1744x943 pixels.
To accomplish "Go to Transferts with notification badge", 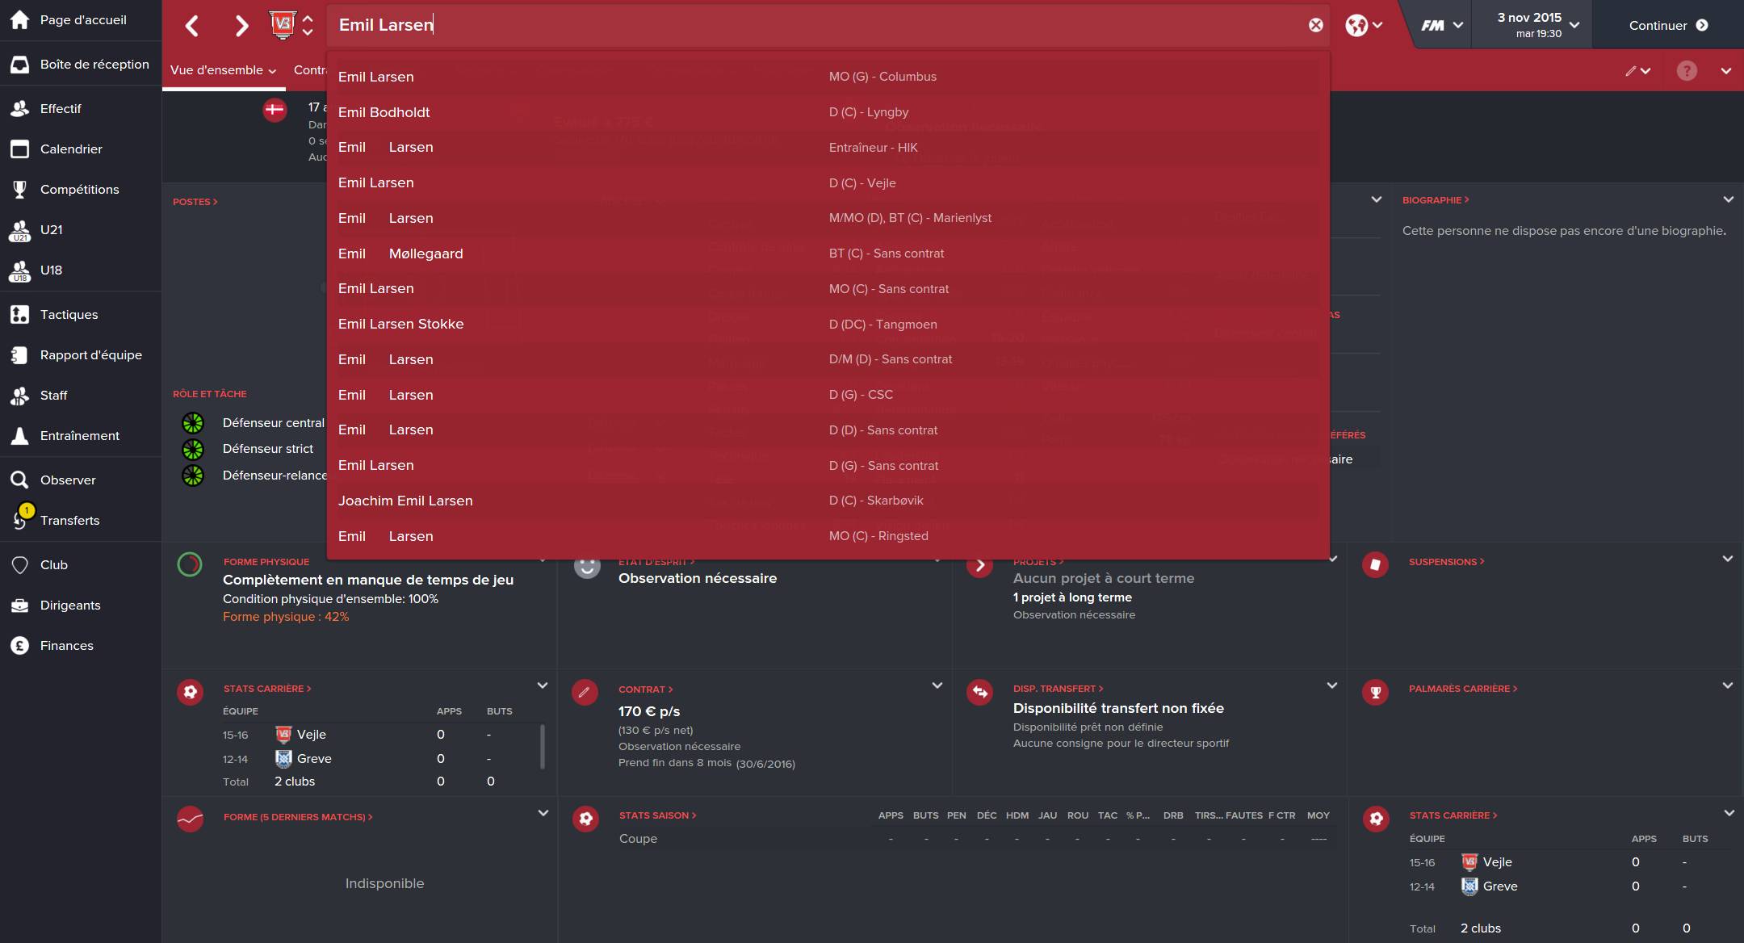I will tap(69, 521).
